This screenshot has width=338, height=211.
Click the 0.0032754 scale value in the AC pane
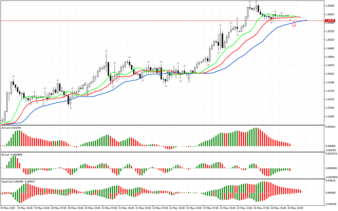(331, 154)
